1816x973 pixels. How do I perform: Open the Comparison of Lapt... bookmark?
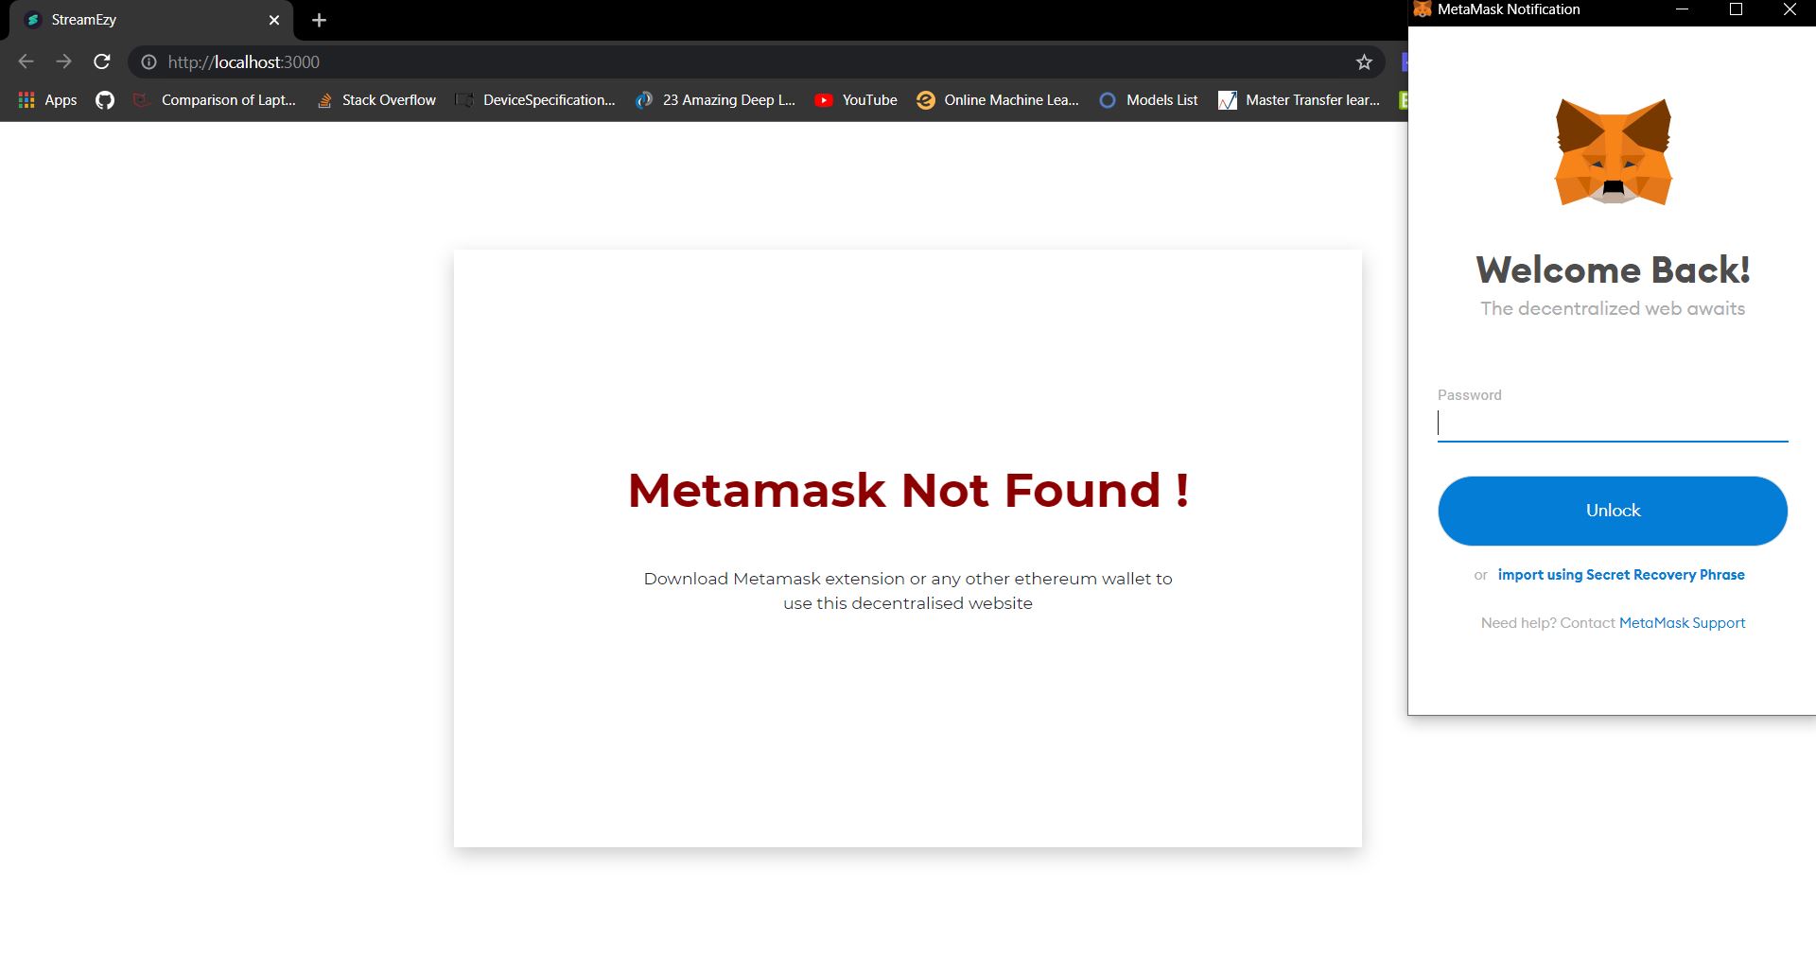point(215,99)
